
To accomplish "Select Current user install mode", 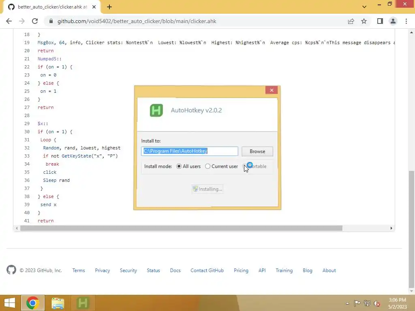I will click(x=221, y=166).
